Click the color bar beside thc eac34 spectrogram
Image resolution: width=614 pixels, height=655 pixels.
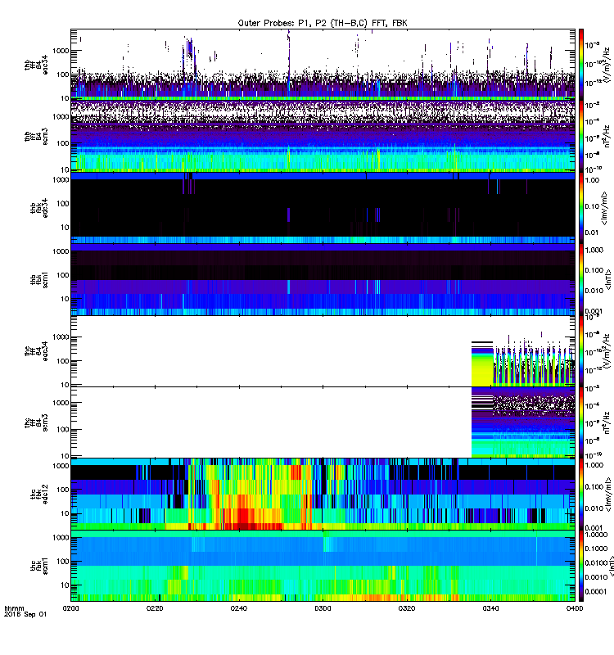click(x=581, y=351)
